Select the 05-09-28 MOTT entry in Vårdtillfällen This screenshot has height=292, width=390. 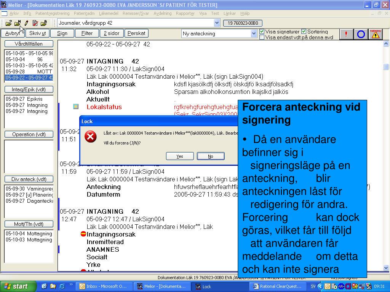[29, 71]
